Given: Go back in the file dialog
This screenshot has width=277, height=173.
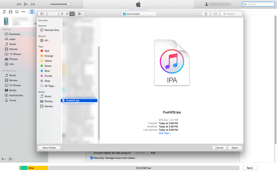Looking at the screenshot, I should click(x=50, y=14).
